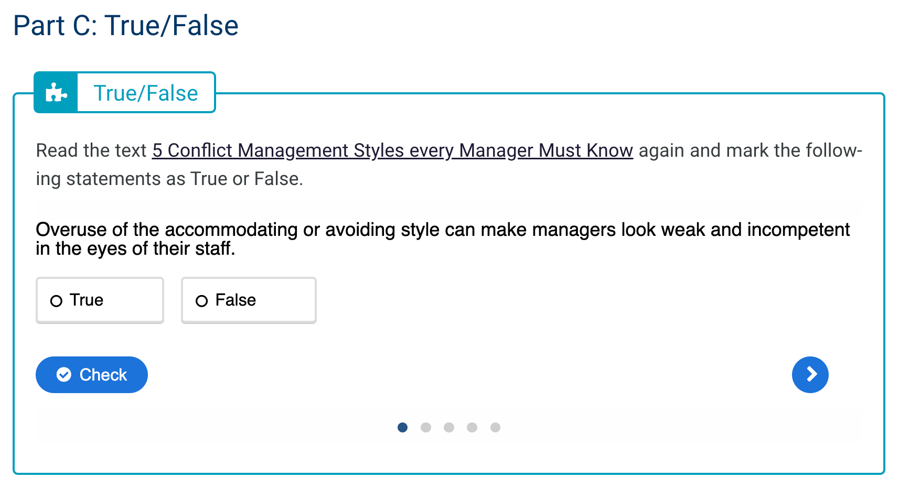The image size is (899, 499).
Task: Jump to the fifth question dot
Action: pyautogui.click(x=495, y=427)
